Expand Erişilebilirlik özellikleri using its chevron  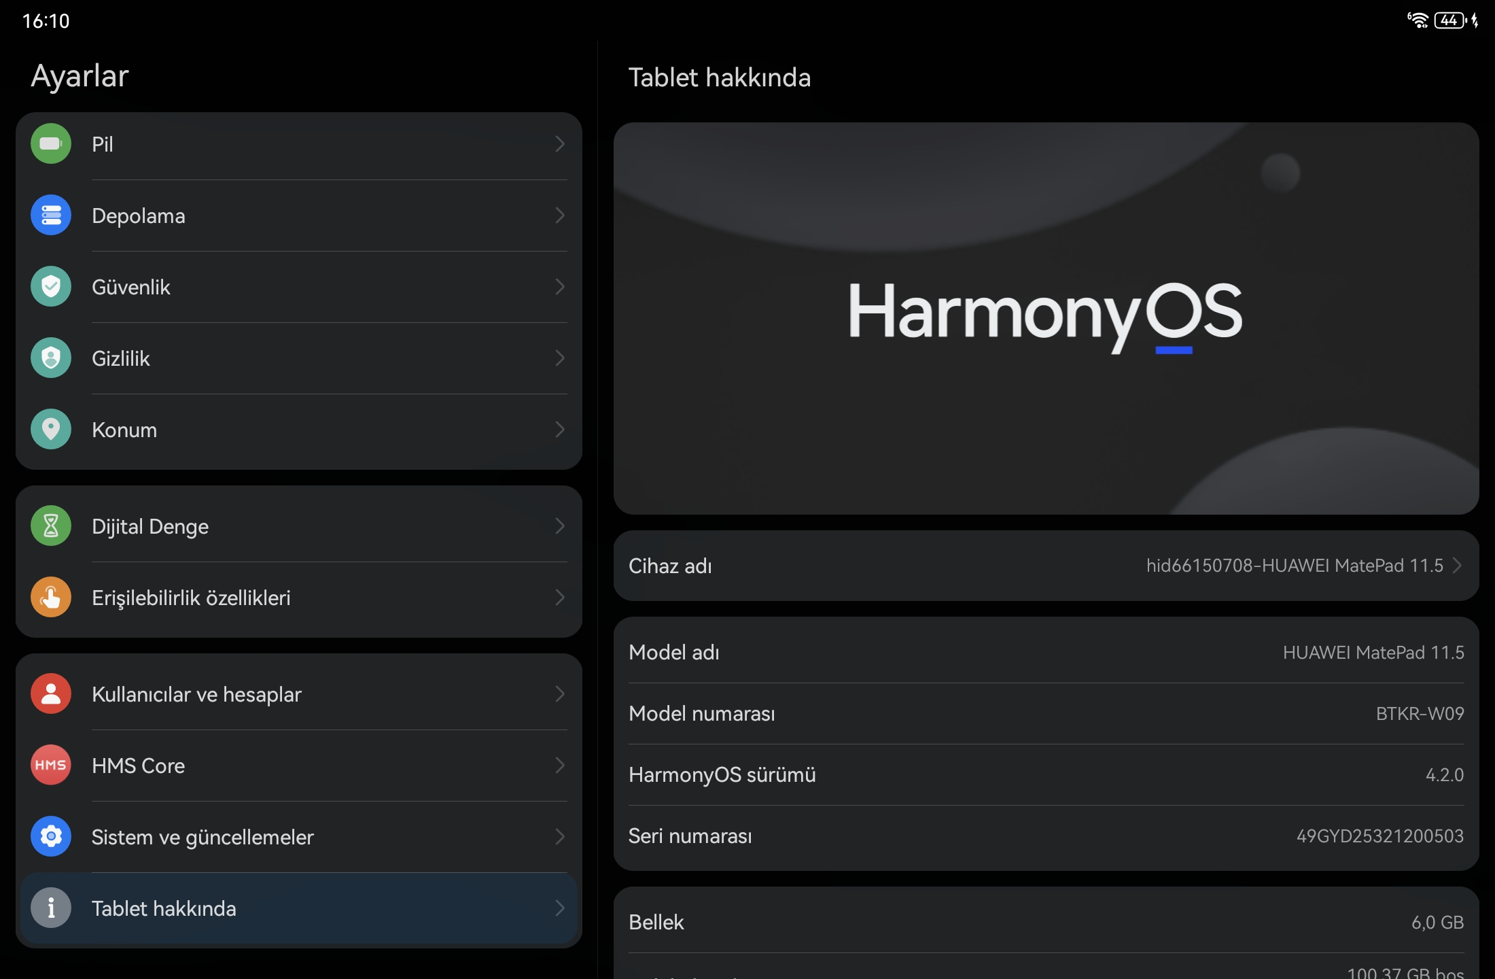(560, 597)
